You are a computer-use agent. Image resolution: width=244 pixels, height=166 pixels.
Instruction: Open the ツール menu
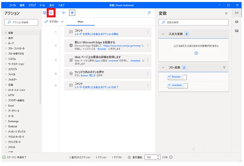(42, 5)
